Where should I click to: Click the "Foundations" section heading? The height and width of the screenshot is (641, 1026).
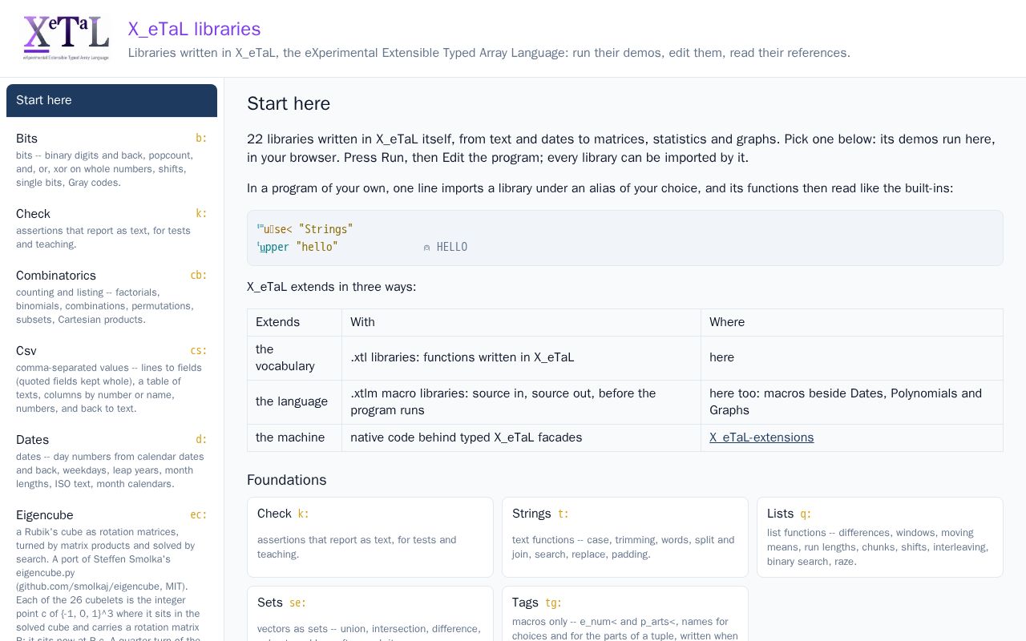coord(286,480)
